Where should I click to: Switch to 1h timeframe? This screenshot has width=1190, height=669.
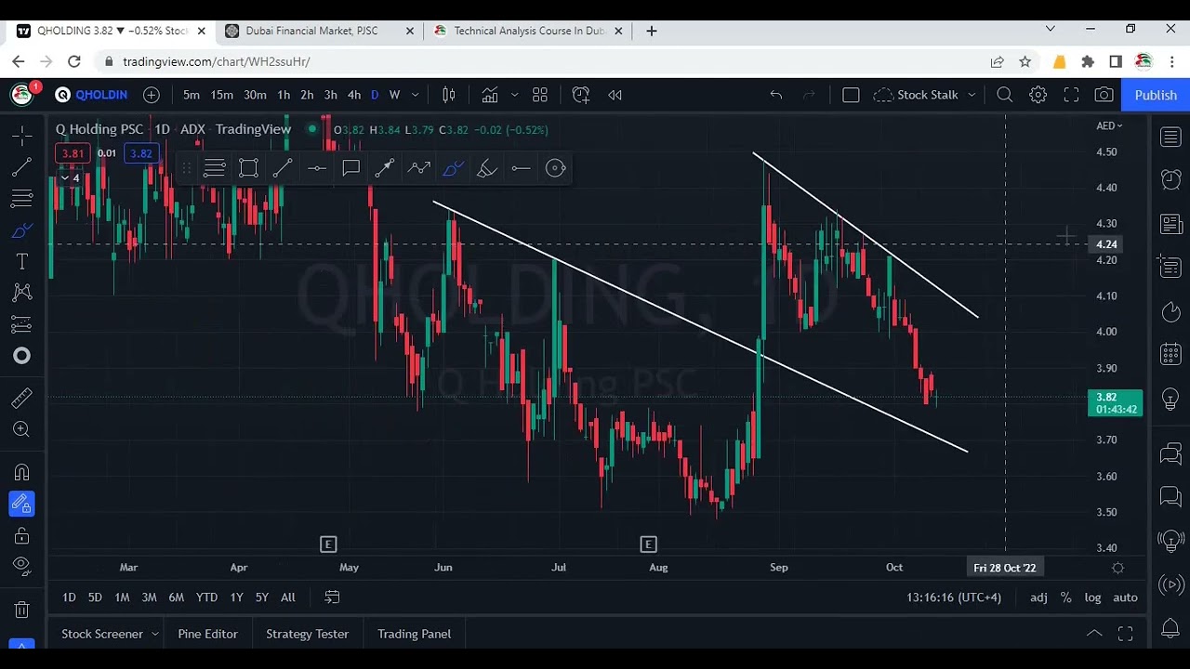pyautogui.click(x=284, y=95)
